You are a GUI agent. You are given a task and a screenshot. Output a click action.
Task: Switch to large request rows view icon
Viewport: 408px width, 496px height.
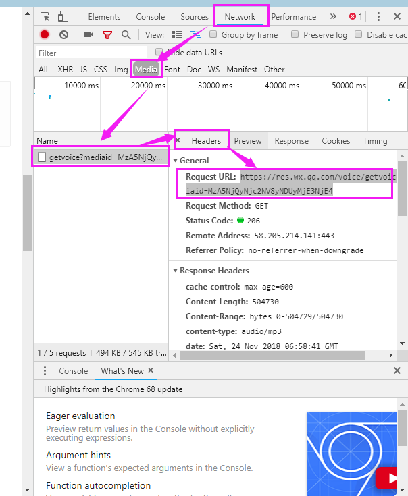[177, 34]
